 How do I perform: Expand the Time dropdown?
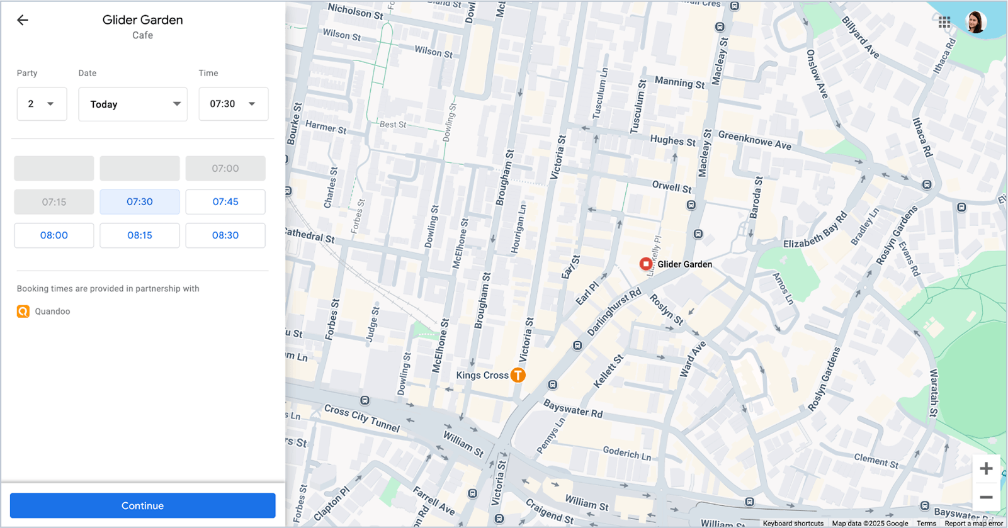234,104
